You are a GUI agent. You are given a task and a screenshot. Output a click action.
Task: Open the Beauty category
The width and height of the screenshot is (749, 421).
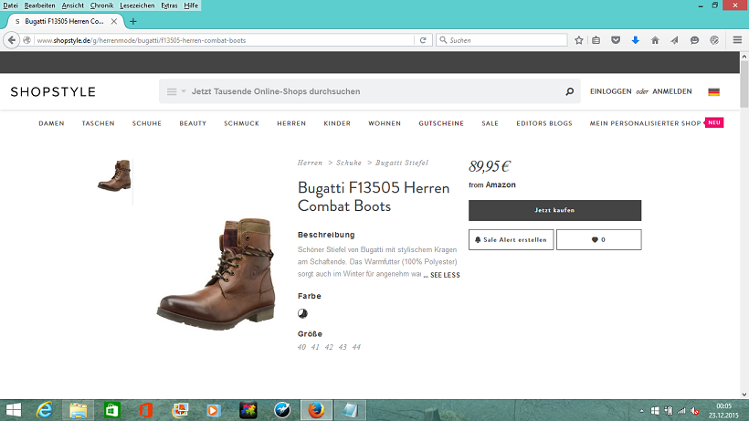[193, 123]
